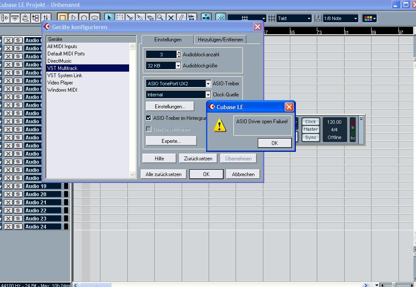The height and width of the screenshot is (287, 416).
Task: Show the Inspector panel icon
Action: (x=5, y=18)
